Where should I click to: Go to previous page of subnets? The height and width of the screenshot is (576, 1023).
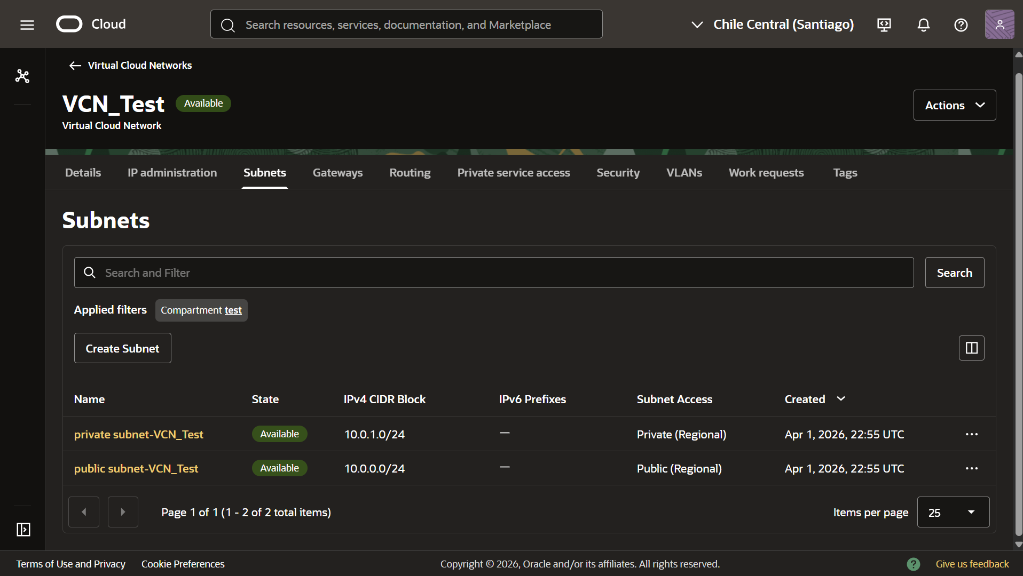84,512
